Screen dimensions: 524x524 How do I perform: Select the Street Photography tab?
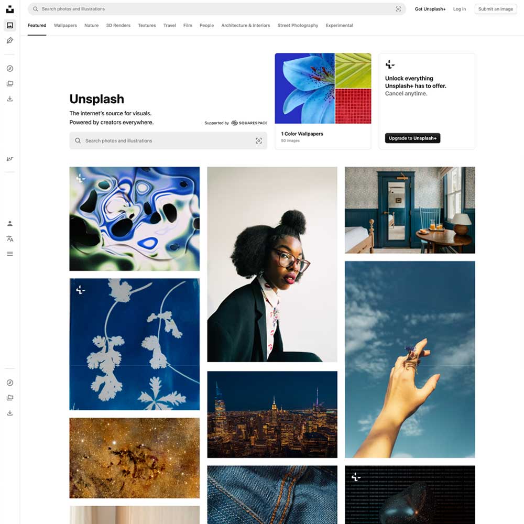pyautogui.click(x=298, y=25)
